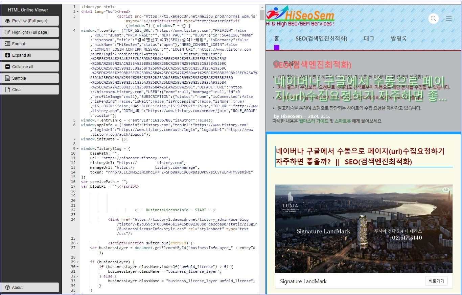Click the document icon on the Sample button
Screen dimensions: 462x295
click(x=8, y=78)
